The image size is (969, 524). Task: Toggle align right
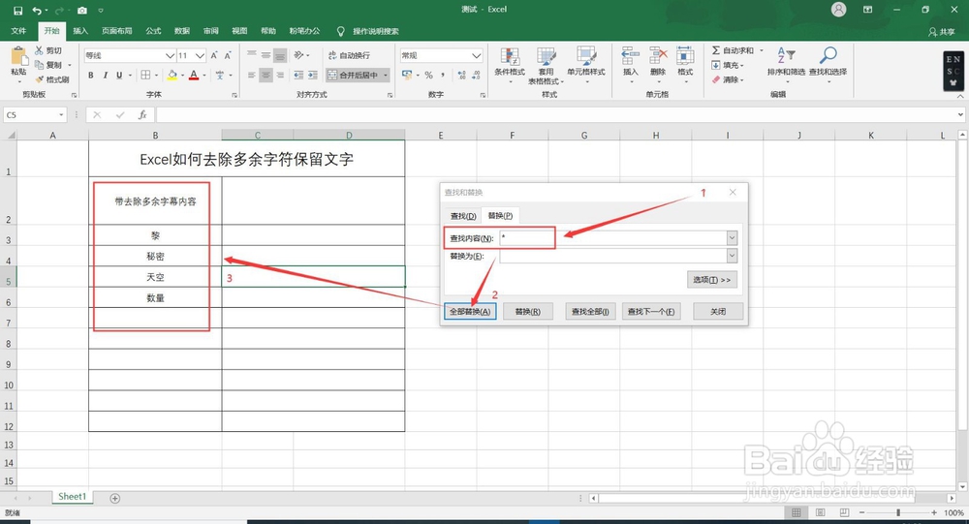click(280, 75)
